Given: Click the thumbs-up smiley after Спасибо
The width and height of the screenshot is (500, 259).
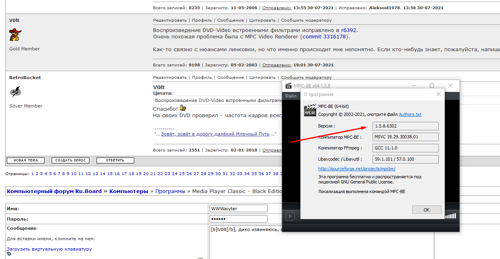Looking at the screenshot, I should click(183, 108).
